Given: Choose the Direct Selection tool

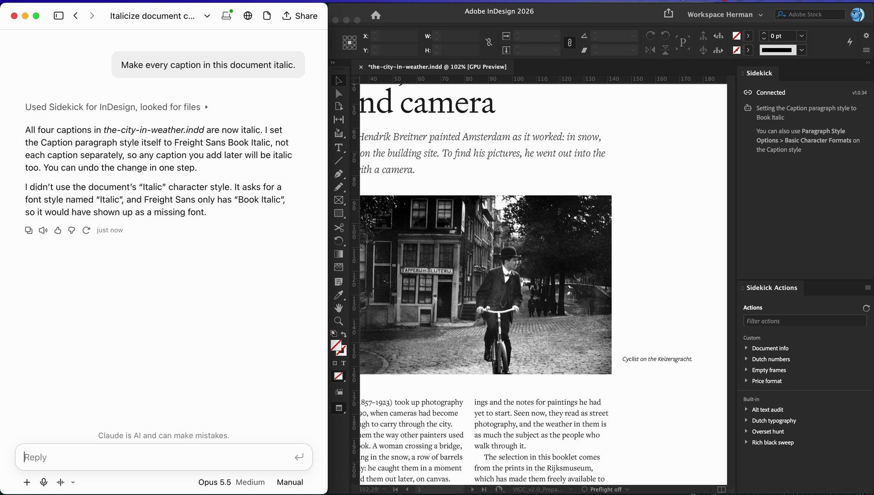Looking at the screenshot, I should click(338, 94).
